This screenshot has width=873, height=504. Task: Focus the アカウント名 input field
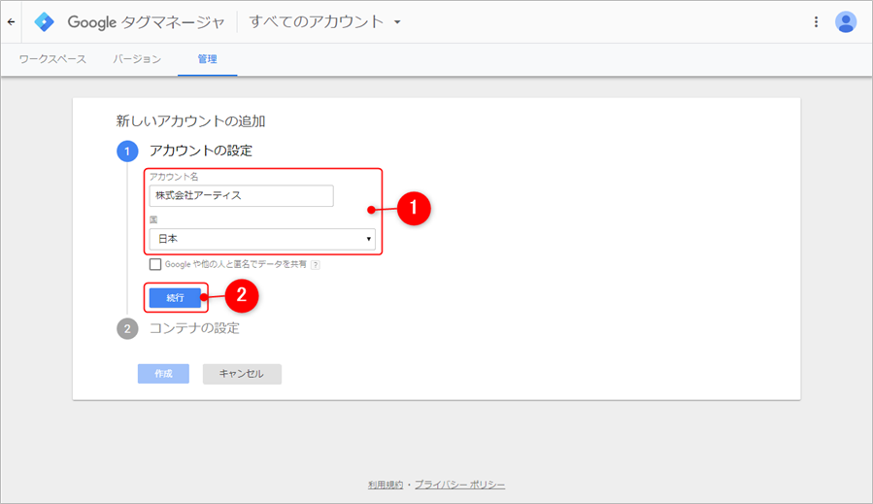pyautogui.click(x=241, y=196)
